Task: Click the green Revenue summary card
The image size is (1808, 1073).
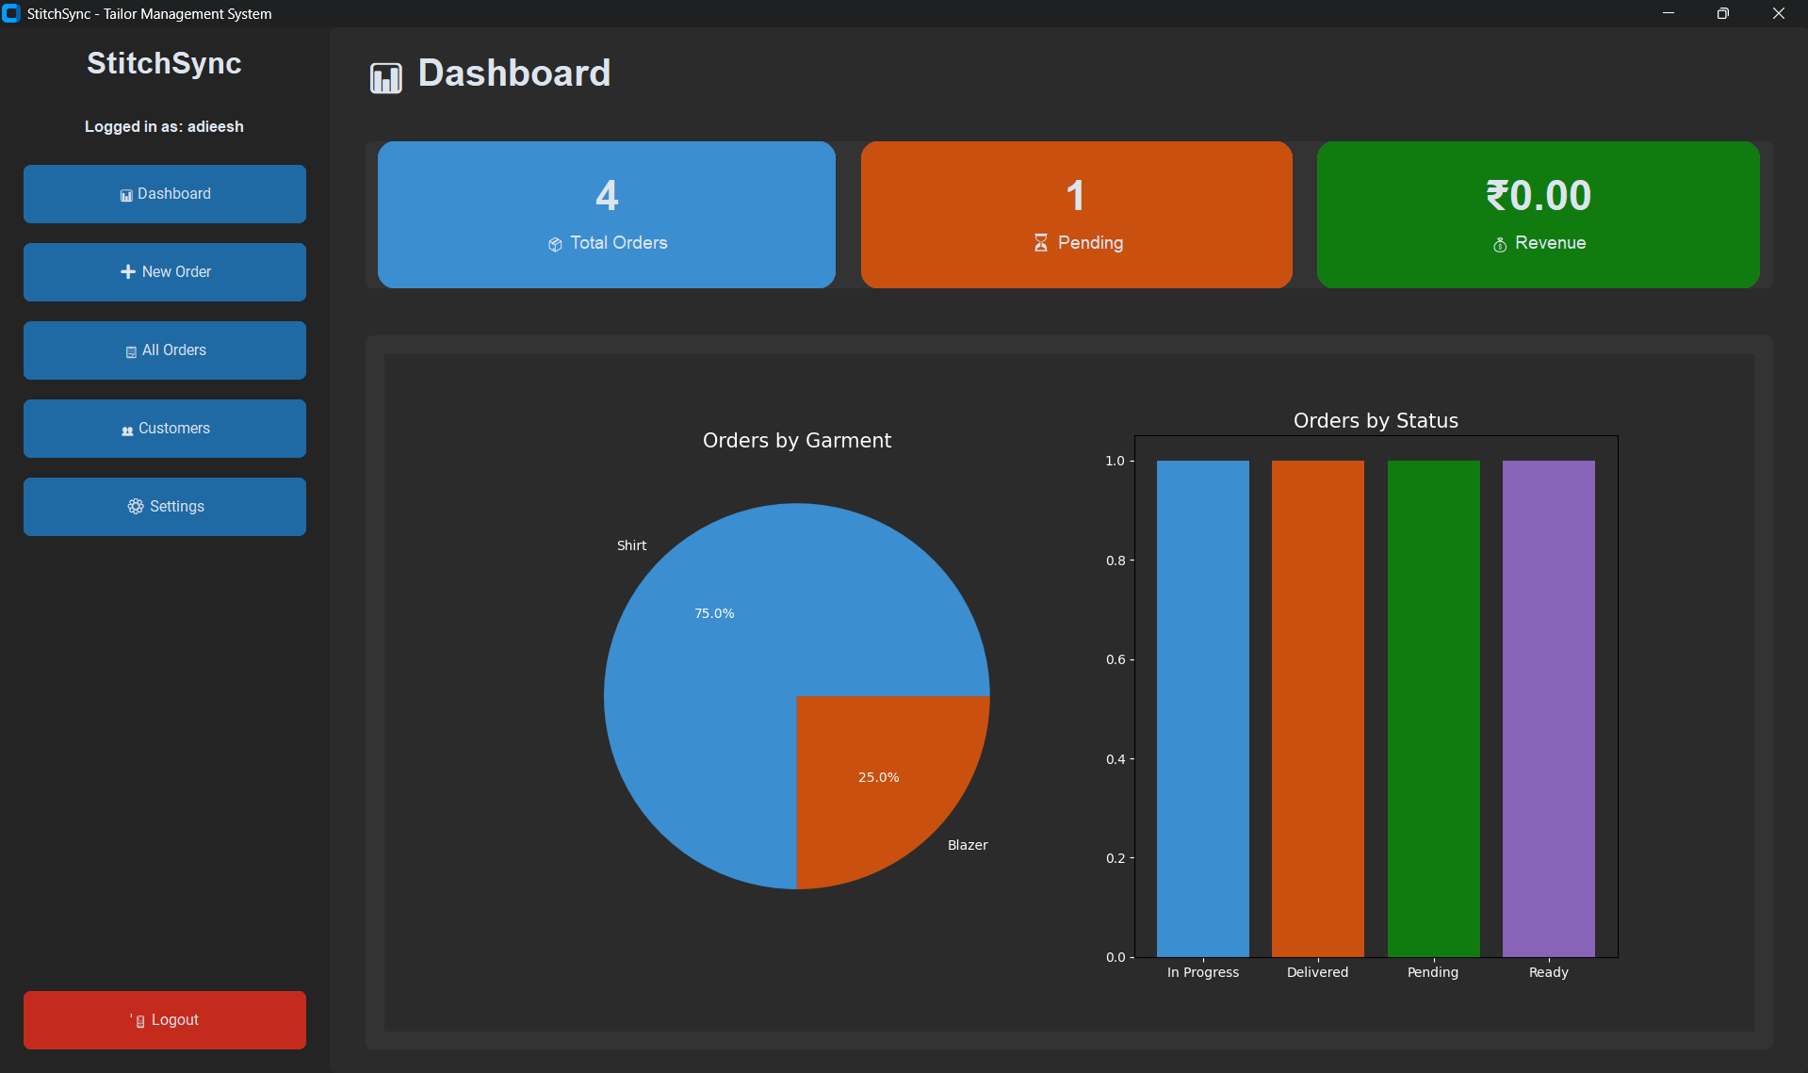Action: point(1537,215)
